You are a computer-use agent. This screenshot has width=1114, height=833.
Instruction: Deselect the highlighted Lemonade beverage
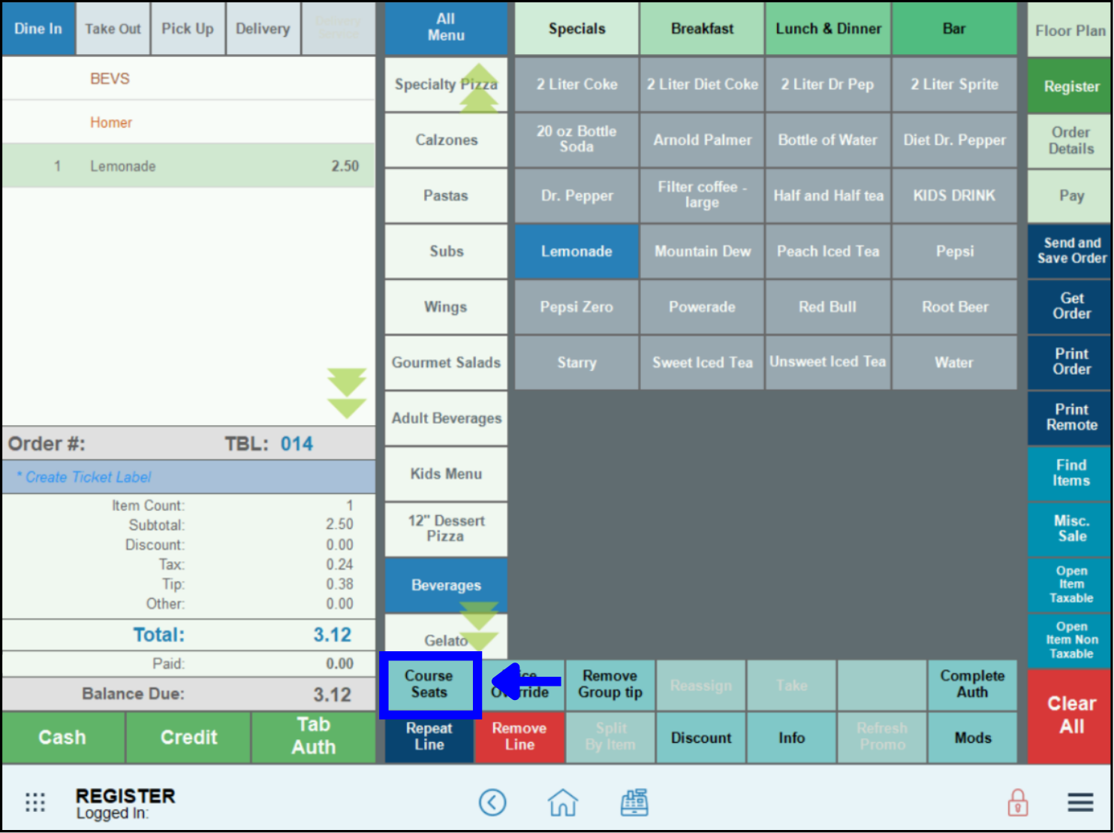[577, 252]
